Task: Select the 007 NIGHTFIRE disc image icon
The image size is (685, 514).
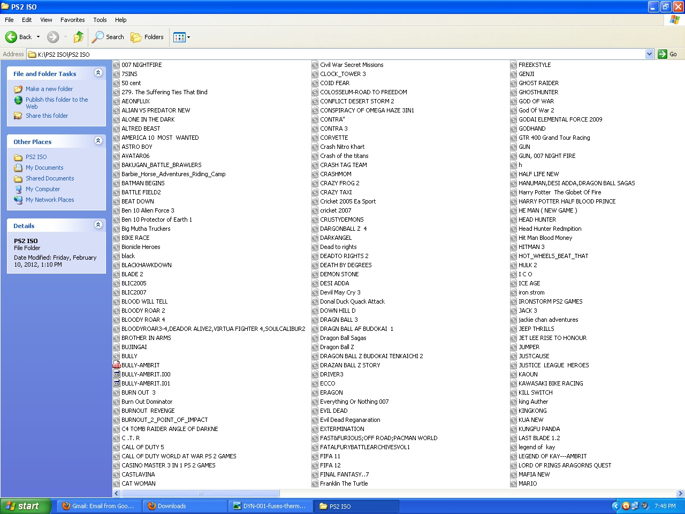Action: point(117,65)
